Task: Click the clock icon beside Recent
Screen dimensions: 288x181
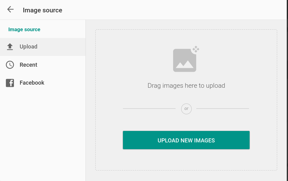Action: click(10, 65)
